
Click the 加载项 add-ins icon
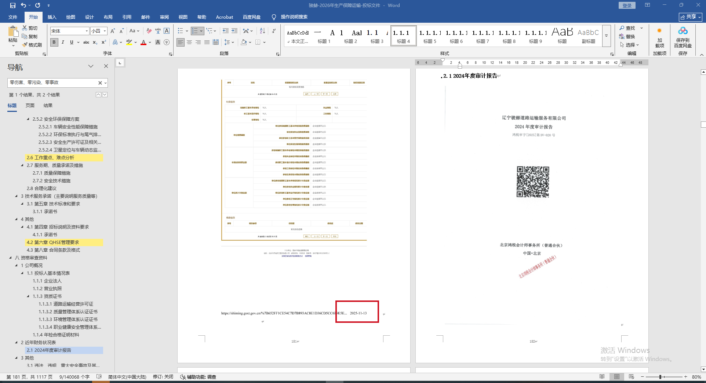point(659,37)
